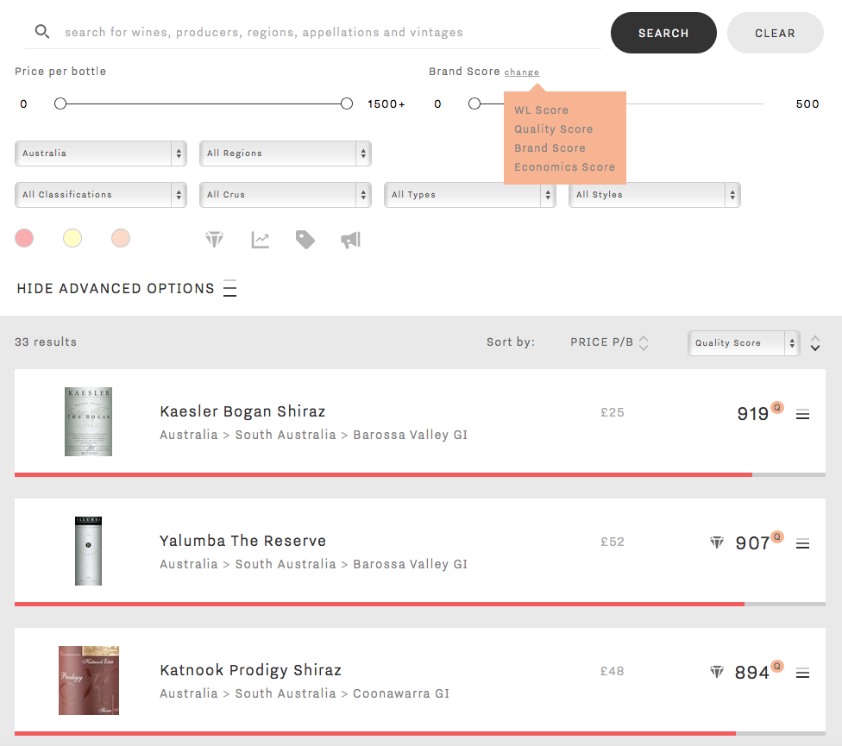Toggle the red wine colour filter
This screenshot has width=842, height=746.
[24, 238]
